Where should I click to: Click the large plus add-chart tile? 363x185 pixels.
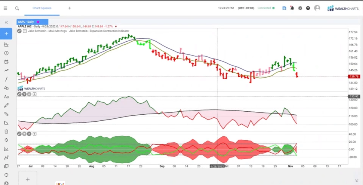(x=28, y=179)
